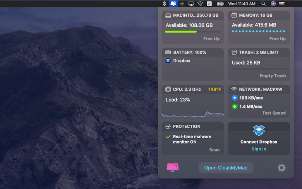Click the 'Connect Dropbox' title
Screen dimensions: 302x189
(259, 142)
